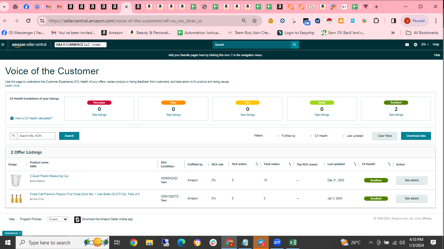Sort by Last updated arrows
This screenshot has height=249, width=444.
(355, 164)
